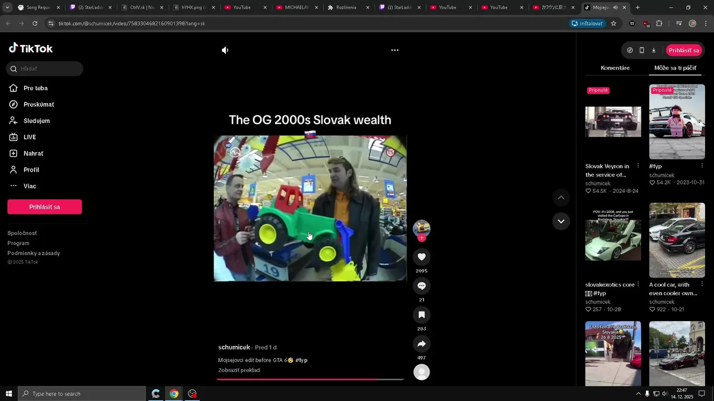Like the video with the heart icon
The height and width of the screenshot is (401, 714).
pos(422,257)
